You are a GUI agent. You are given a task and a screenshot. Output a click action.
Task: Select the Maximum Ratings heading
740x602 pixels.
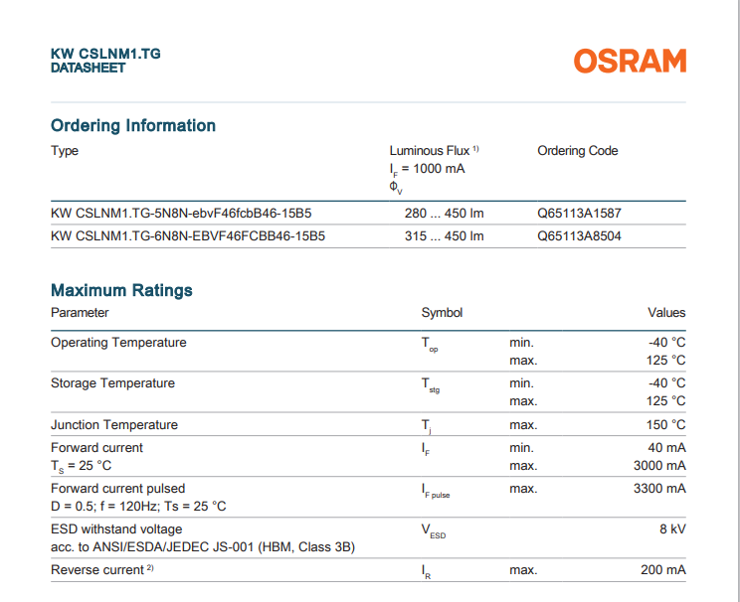point(121,290)
